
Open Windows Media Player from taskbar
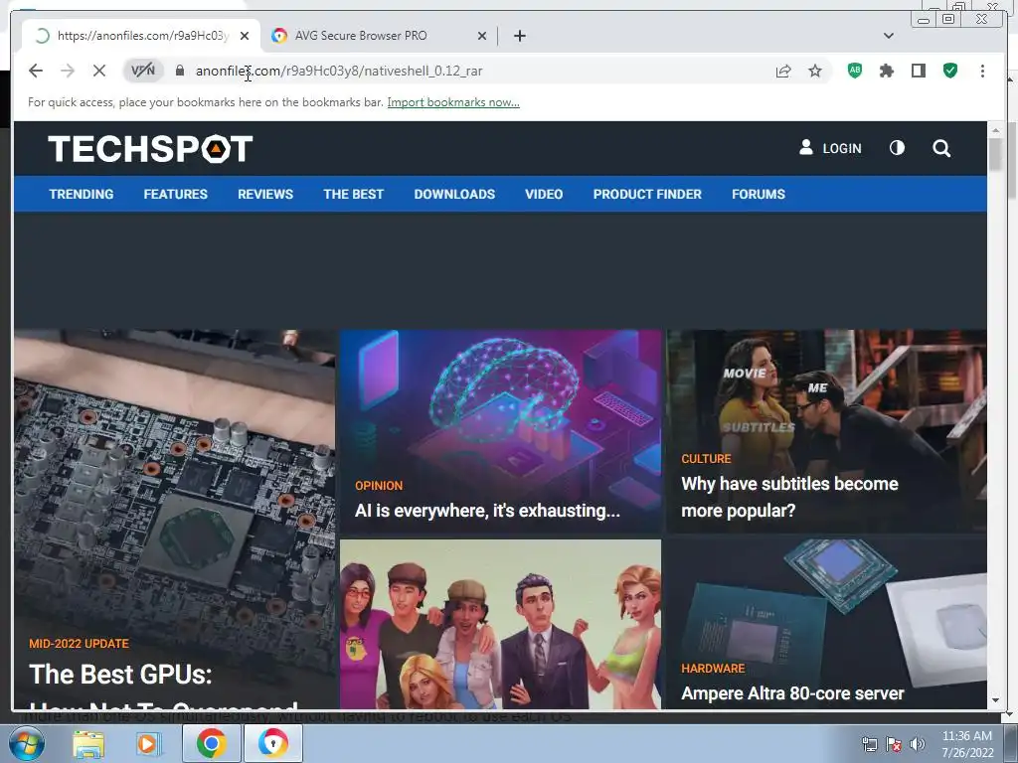148,743
